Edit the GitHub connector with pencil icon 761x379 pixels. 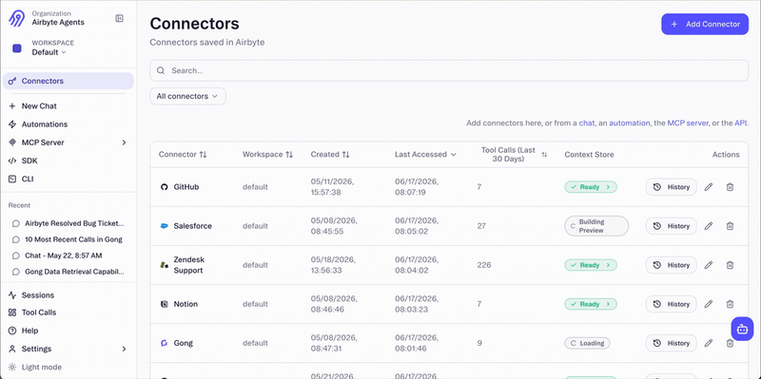[709, 186]
